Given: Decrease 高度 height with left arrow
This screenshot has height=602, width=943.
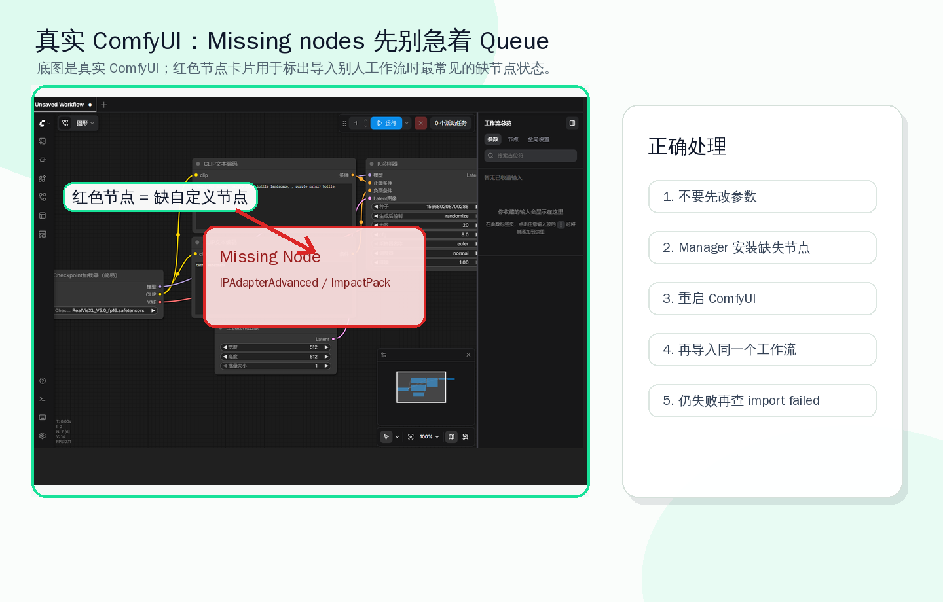Looking at the screenshot, I should coord(225,357).
